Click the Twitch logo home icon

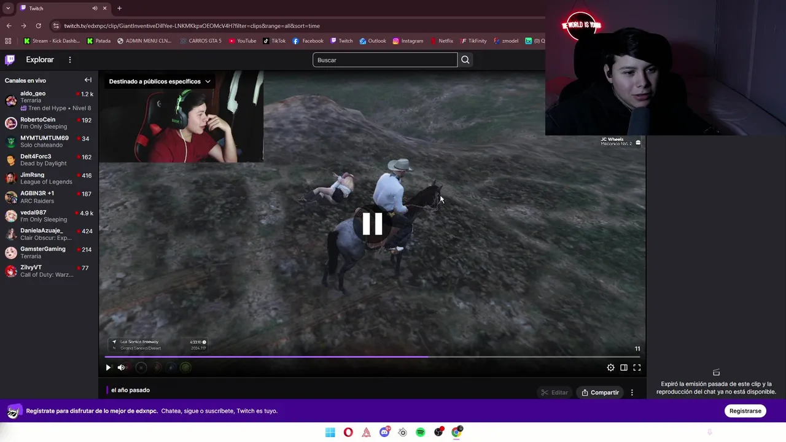[10, 60]
